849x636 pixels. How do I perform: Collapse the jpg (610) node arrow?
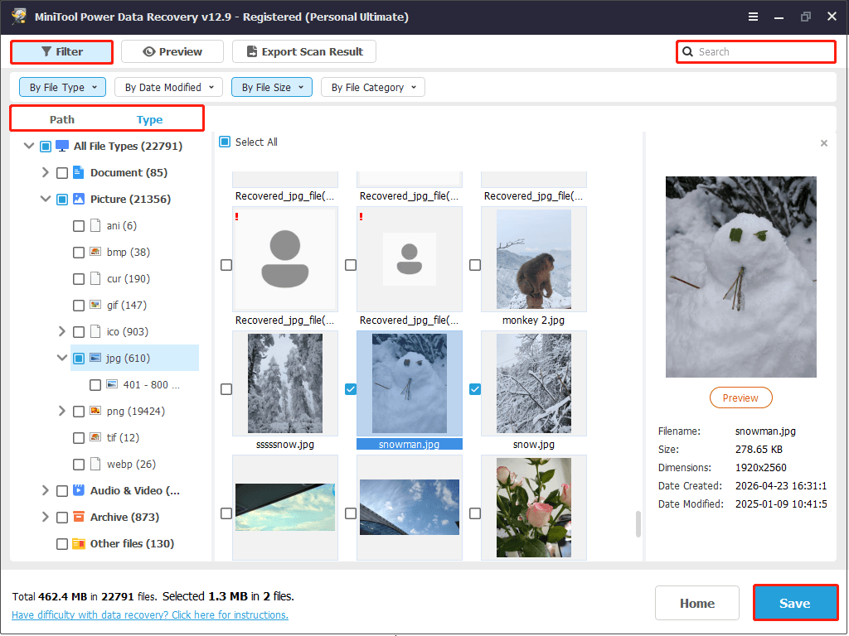pos(62,358)
